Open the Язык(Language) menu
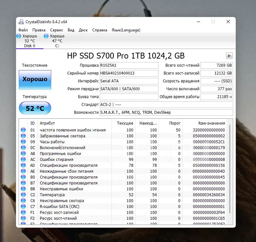Screen dimensions: 256x242 point(126,30)
